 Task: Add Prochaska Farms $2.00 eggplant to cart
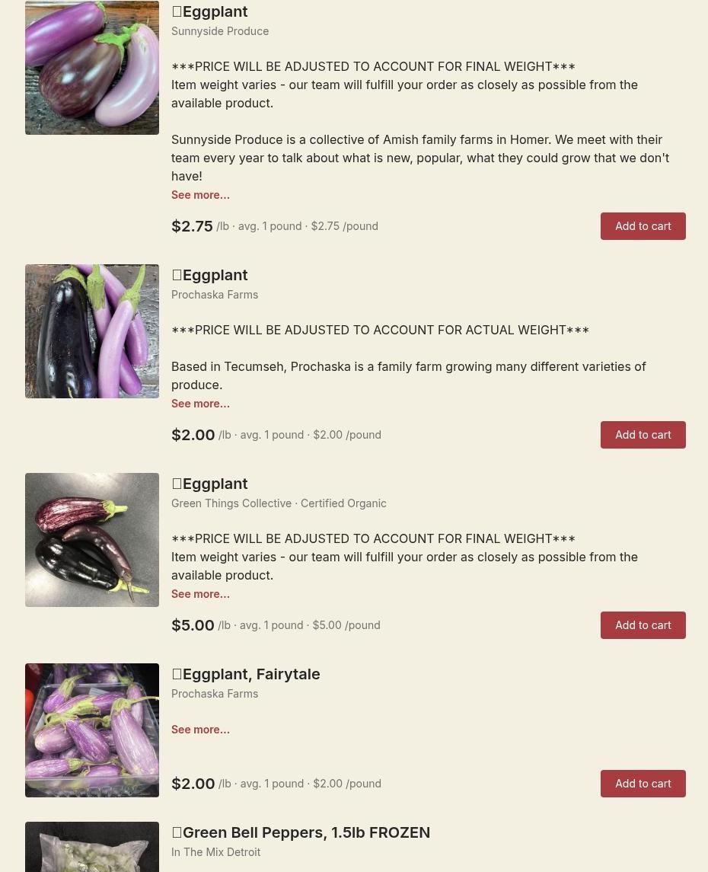tap(643, 434)
